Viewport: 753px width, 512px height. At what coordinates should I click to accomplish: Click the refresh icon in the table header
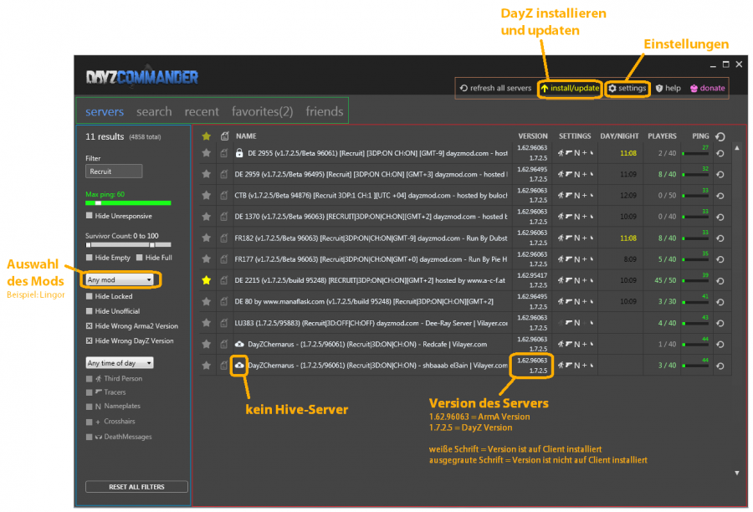coord(720,136)
